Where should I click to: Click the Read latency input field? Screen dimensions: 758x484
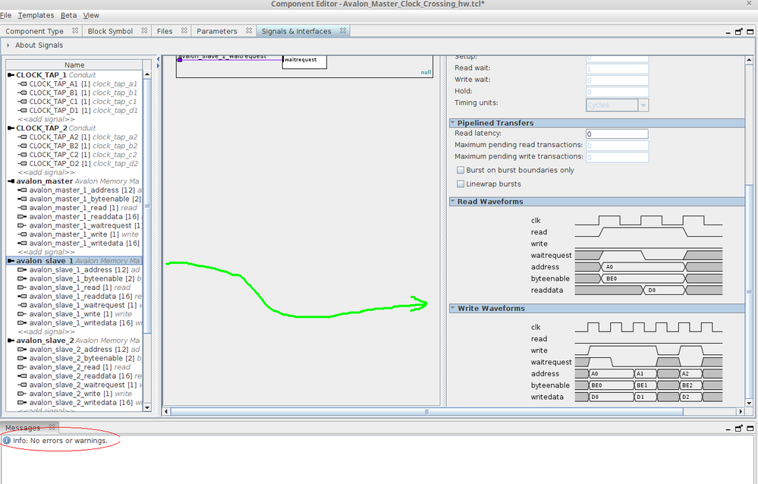pos(617,134)
